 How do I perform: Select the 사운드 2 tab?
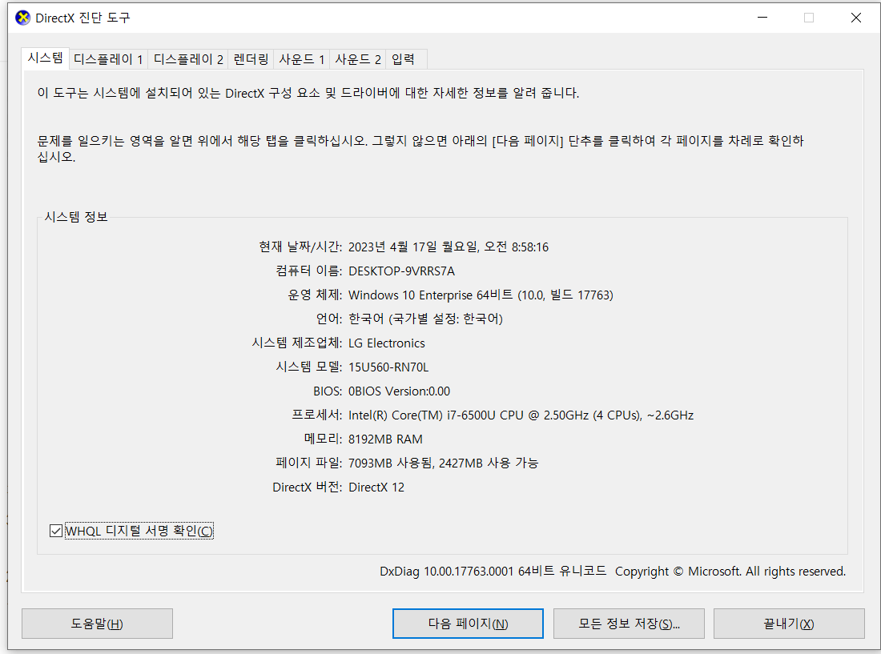click(357, 58)
